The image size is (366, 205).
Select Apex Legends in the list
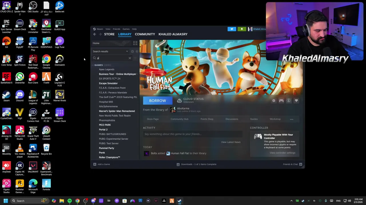(107, 69)
